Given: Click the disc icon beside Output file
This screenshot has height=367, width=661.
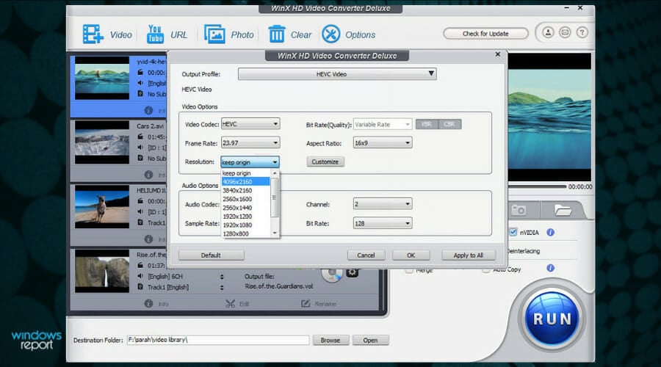Looking at the screenshot, I should coord(332,274).
